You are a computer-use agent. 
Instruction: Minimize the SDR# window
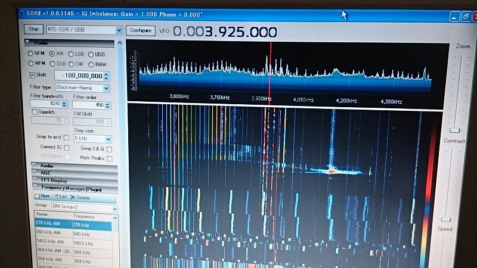click(x=454, y=17)
